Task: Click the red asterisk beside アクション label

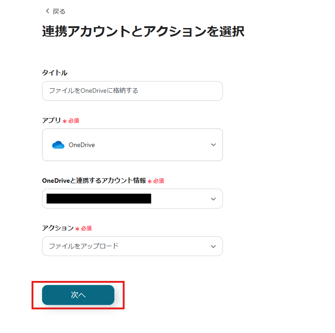Action: (x=77, y=229)
